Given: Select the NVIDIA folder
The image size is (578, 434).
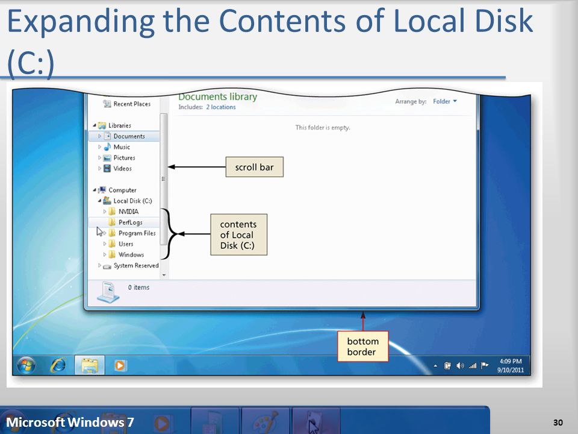Looking at the screenshot, I should [x=128, y=212].
